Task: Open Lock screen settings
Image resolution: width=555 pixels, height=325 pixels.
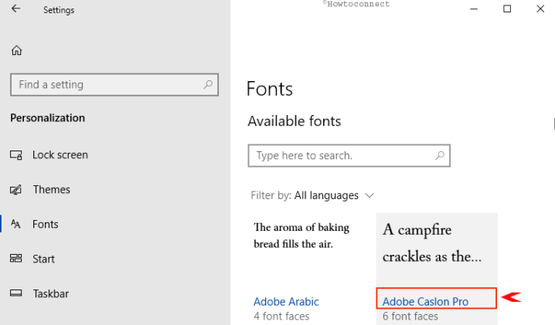Action: point(60,155)
